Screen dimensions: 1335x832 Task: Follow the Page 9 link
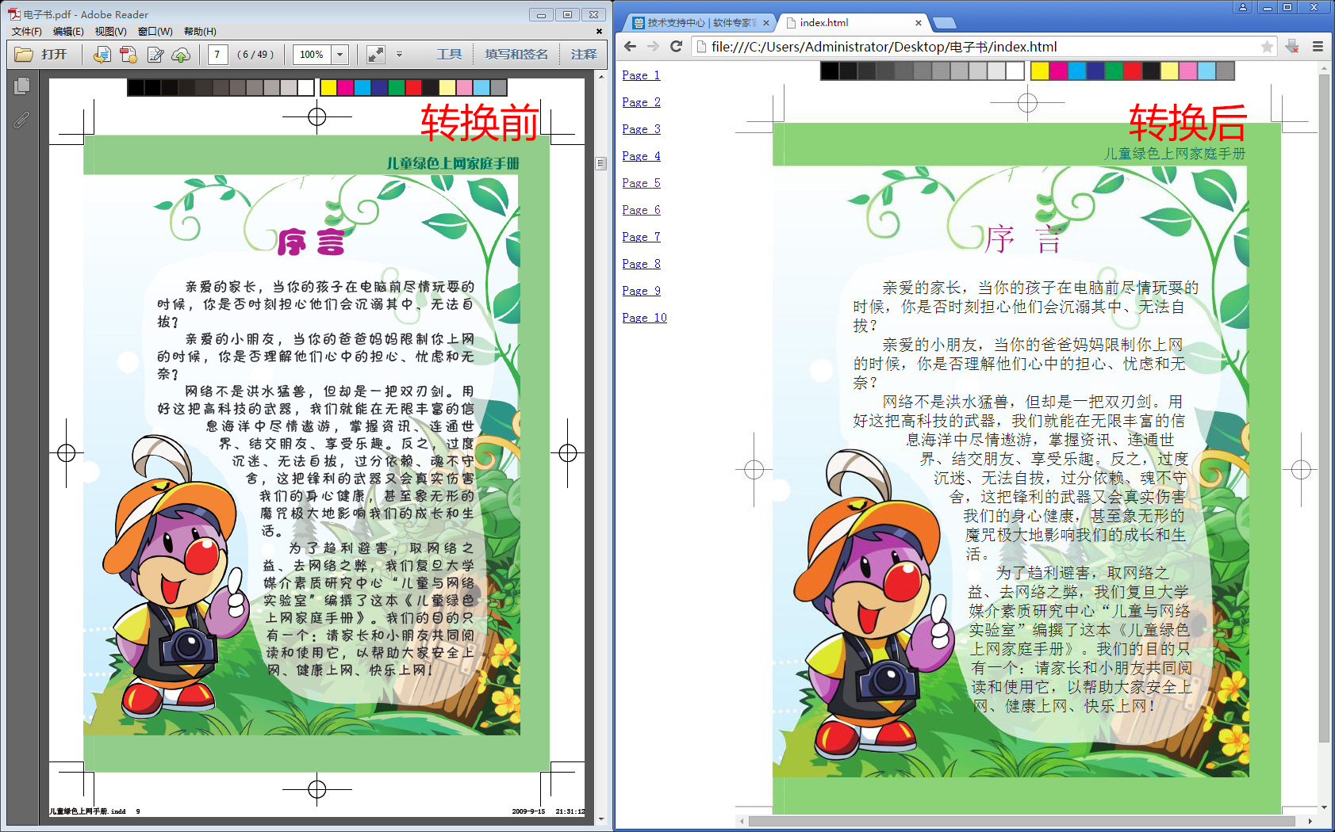(641, 290)
